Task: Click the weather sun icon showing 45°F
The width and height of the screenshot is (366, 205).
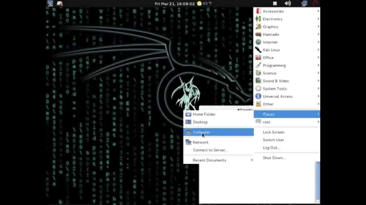Action: (x=199, y=3)
